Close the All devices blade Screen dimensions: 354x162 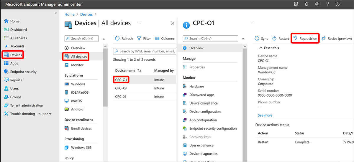pyautogui.click(x=173, y=23)
